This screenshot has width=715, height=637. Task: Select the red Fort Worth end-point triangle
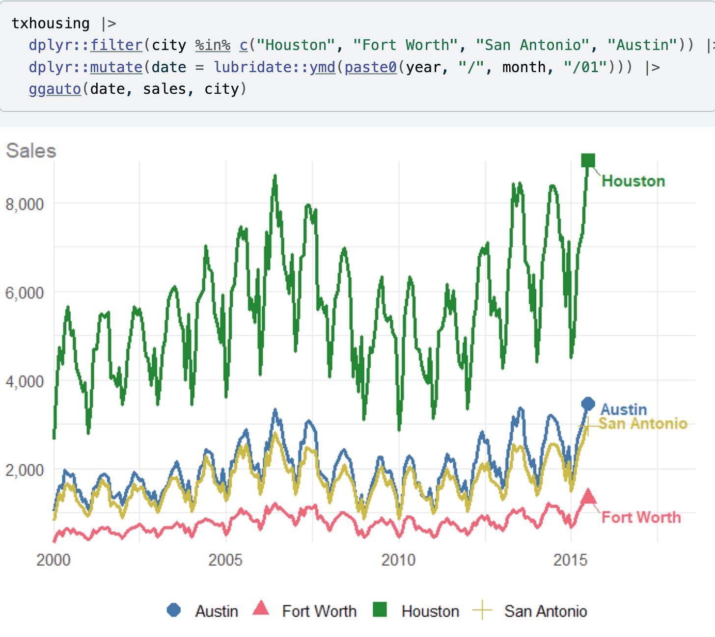tap(588, 497)
